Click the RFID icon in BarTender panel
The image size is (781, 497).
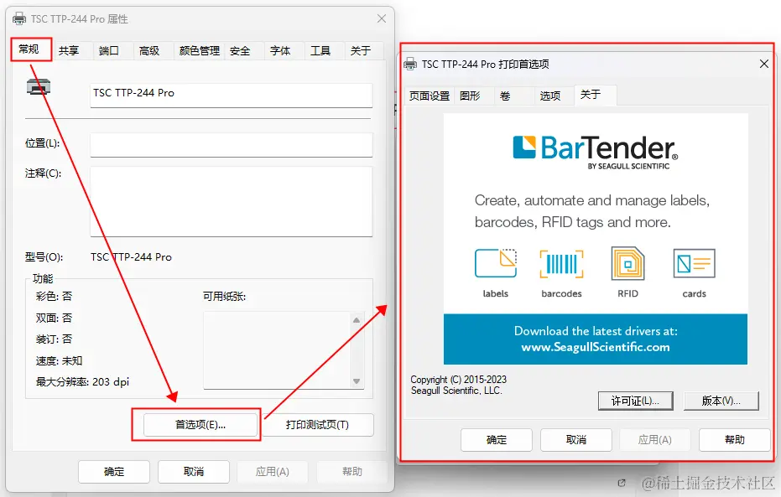tap(627, 263)
